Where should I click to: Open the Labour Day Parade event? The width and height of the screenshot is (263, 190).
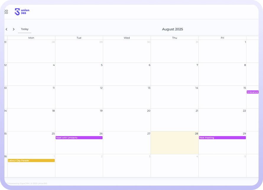tap(31, 160)
